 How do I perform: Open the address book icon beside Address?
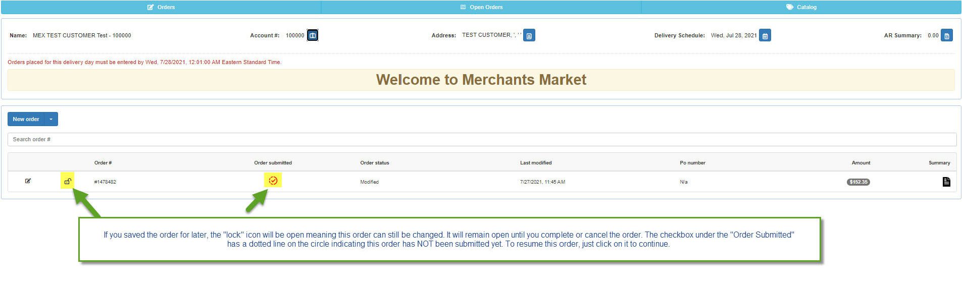pyautogui.click(x=529, y=36)
